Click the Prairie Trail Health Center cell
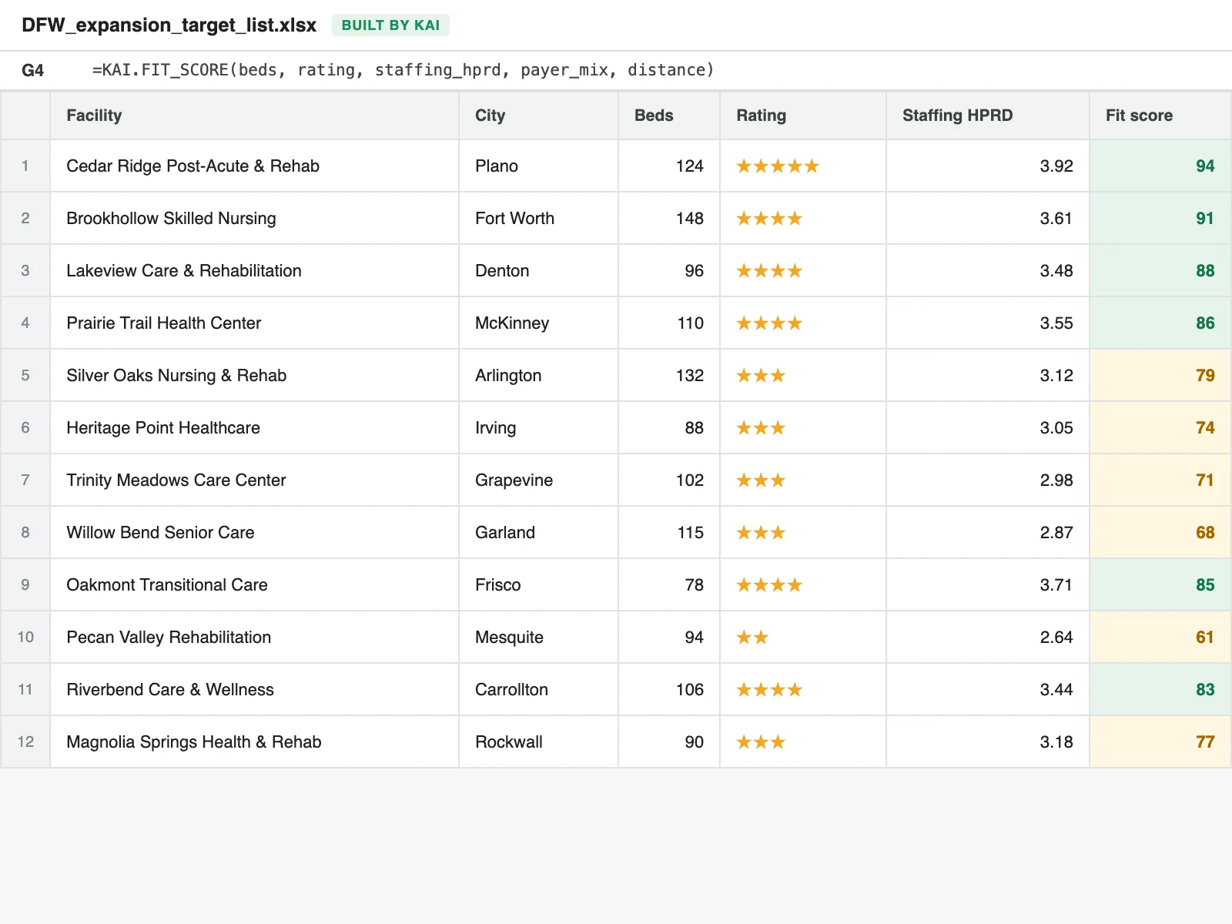This screenshot has width=1232, height=924. [254, 323]
